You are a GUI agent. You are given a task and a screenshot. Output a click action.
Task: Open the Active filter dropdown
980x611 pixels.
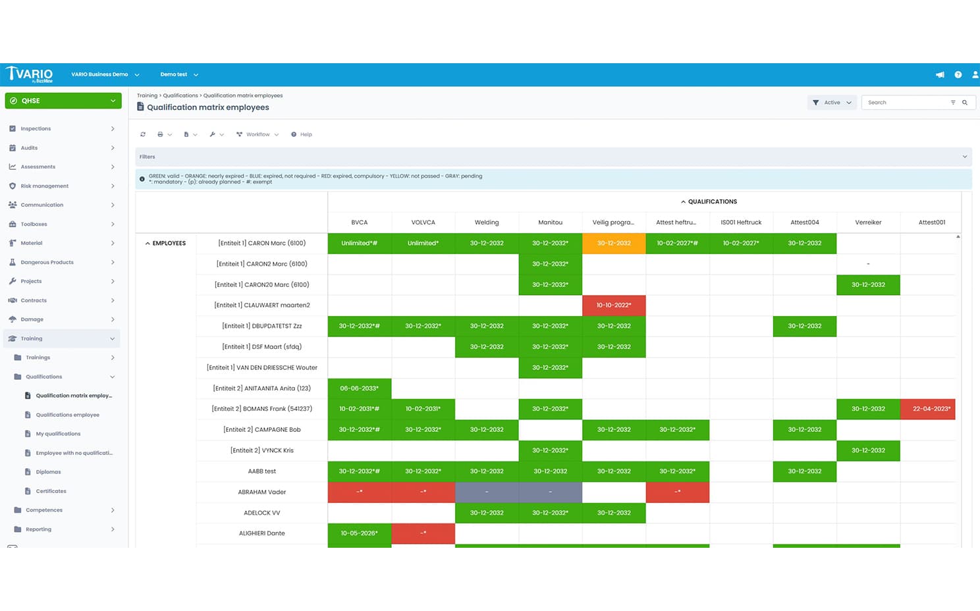(832, 103)
